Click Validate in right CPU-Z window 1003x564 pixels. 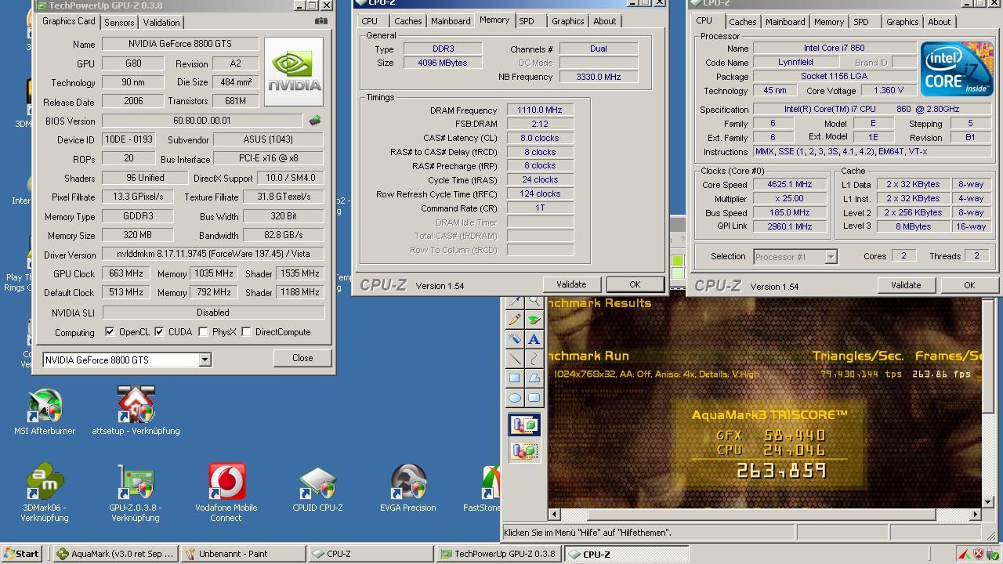906,285
